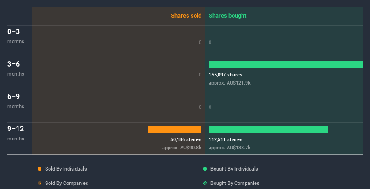Screen dimensions: 370x189
Task: Click the Shares sold column header
Action: [186, 16]
